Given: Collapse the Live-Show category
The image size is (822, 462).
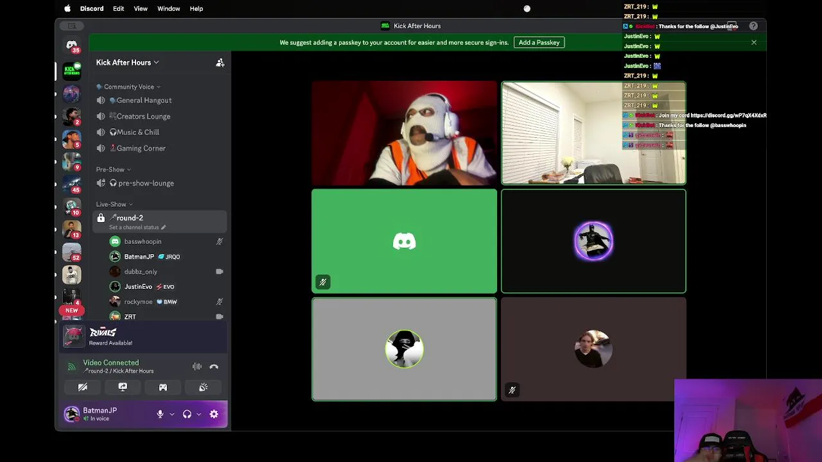Looking at the screenshot, I should [114, 204].
